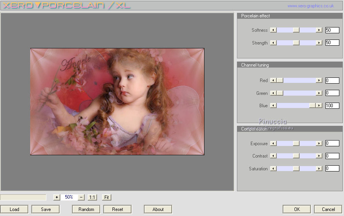344x216 pixels.
Task: Click the Softness slider thumb
Action: [296, 30]
